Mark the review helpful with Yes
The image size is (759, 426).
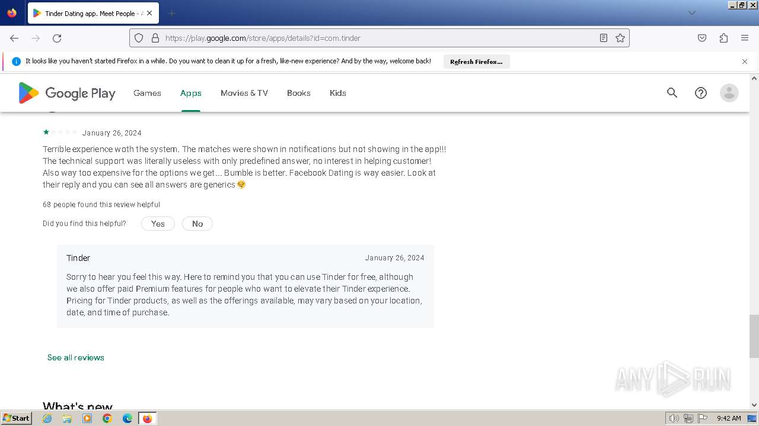click(x=158, y=224)
